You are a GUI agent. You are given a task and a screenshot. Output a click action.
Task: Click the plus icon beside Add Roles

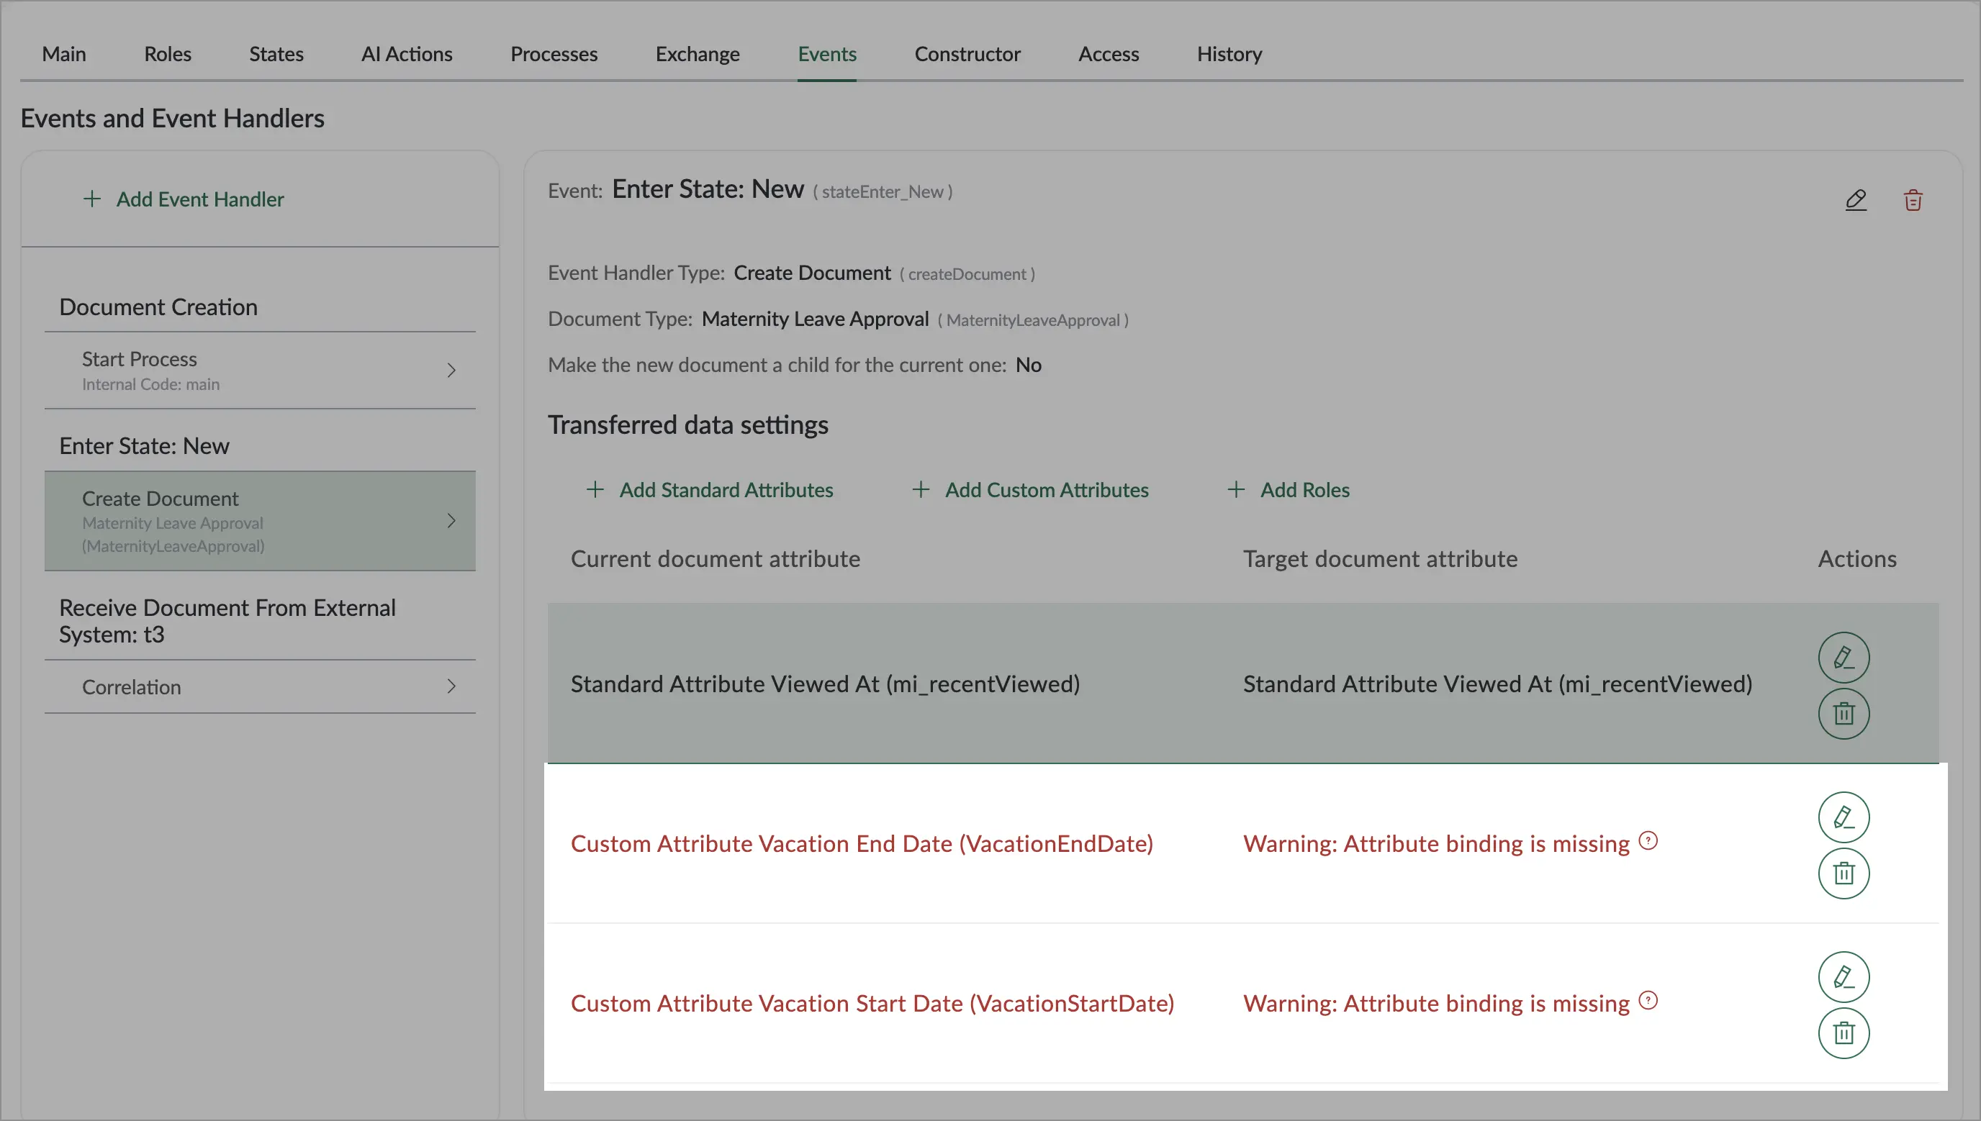pyautogui.click(x=1235, y=490)
